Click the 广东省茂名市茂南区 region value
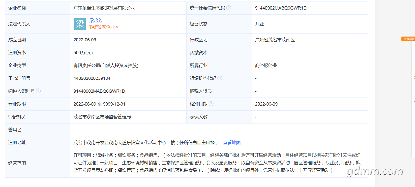415x187 pixels. (x=275, y=40)
